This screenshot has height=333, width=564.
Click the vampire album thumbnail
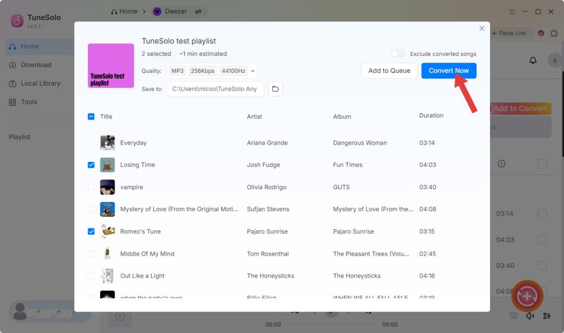(x=107, y=187)
